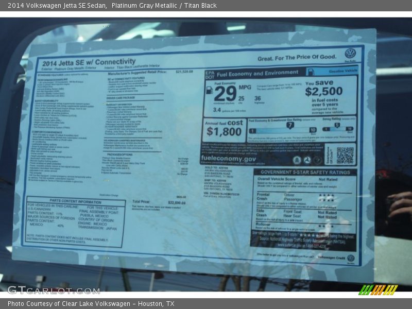Click the Passenger frontal crash star rating
412x309 pixels.
tap(327, 200)
